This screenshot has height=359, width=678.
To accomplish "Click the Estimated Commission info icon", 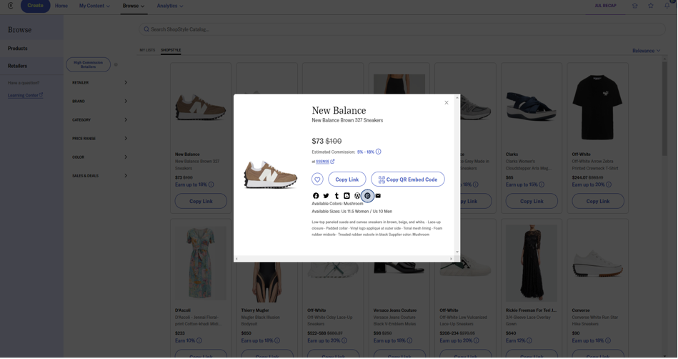I will click(379, 152).
